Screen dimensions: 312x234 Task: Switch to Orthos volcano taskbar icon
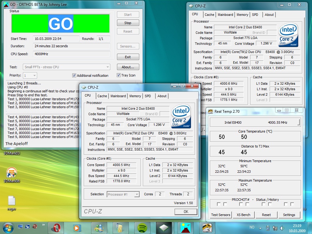point(186,228)
